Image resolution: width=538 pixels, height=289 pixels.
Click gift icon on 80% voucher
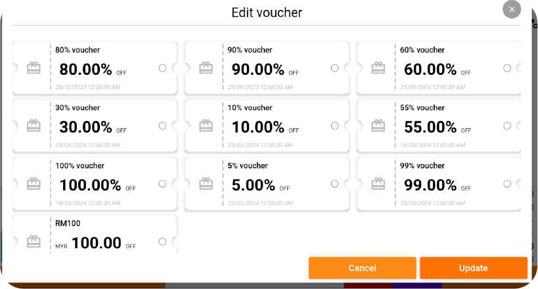34,68
